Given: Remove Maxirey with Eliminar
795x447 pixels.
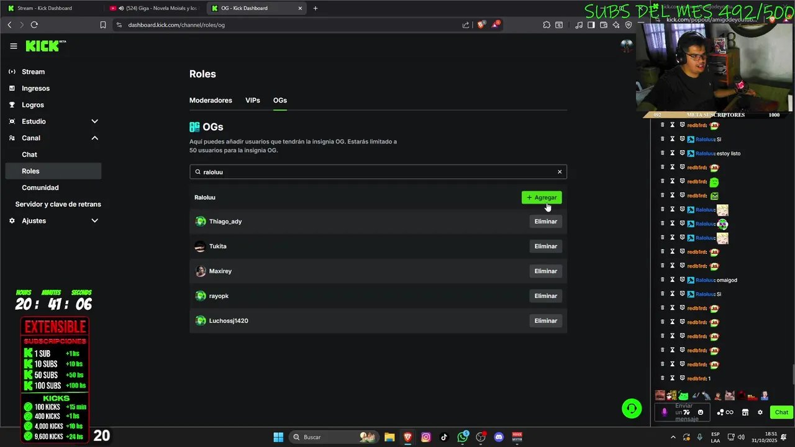Looking at the screenshot, I should point(546,271).
